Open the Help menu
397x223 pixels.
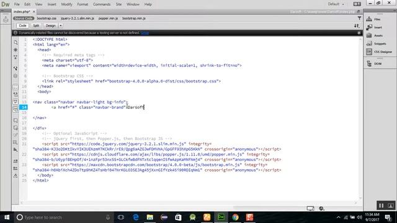tap(148, 4)
